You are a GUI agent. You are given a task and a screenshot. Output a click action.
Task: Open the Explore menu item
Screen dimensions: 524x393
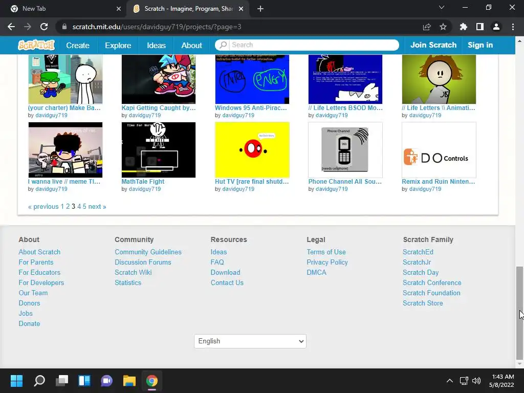[118, 45]
